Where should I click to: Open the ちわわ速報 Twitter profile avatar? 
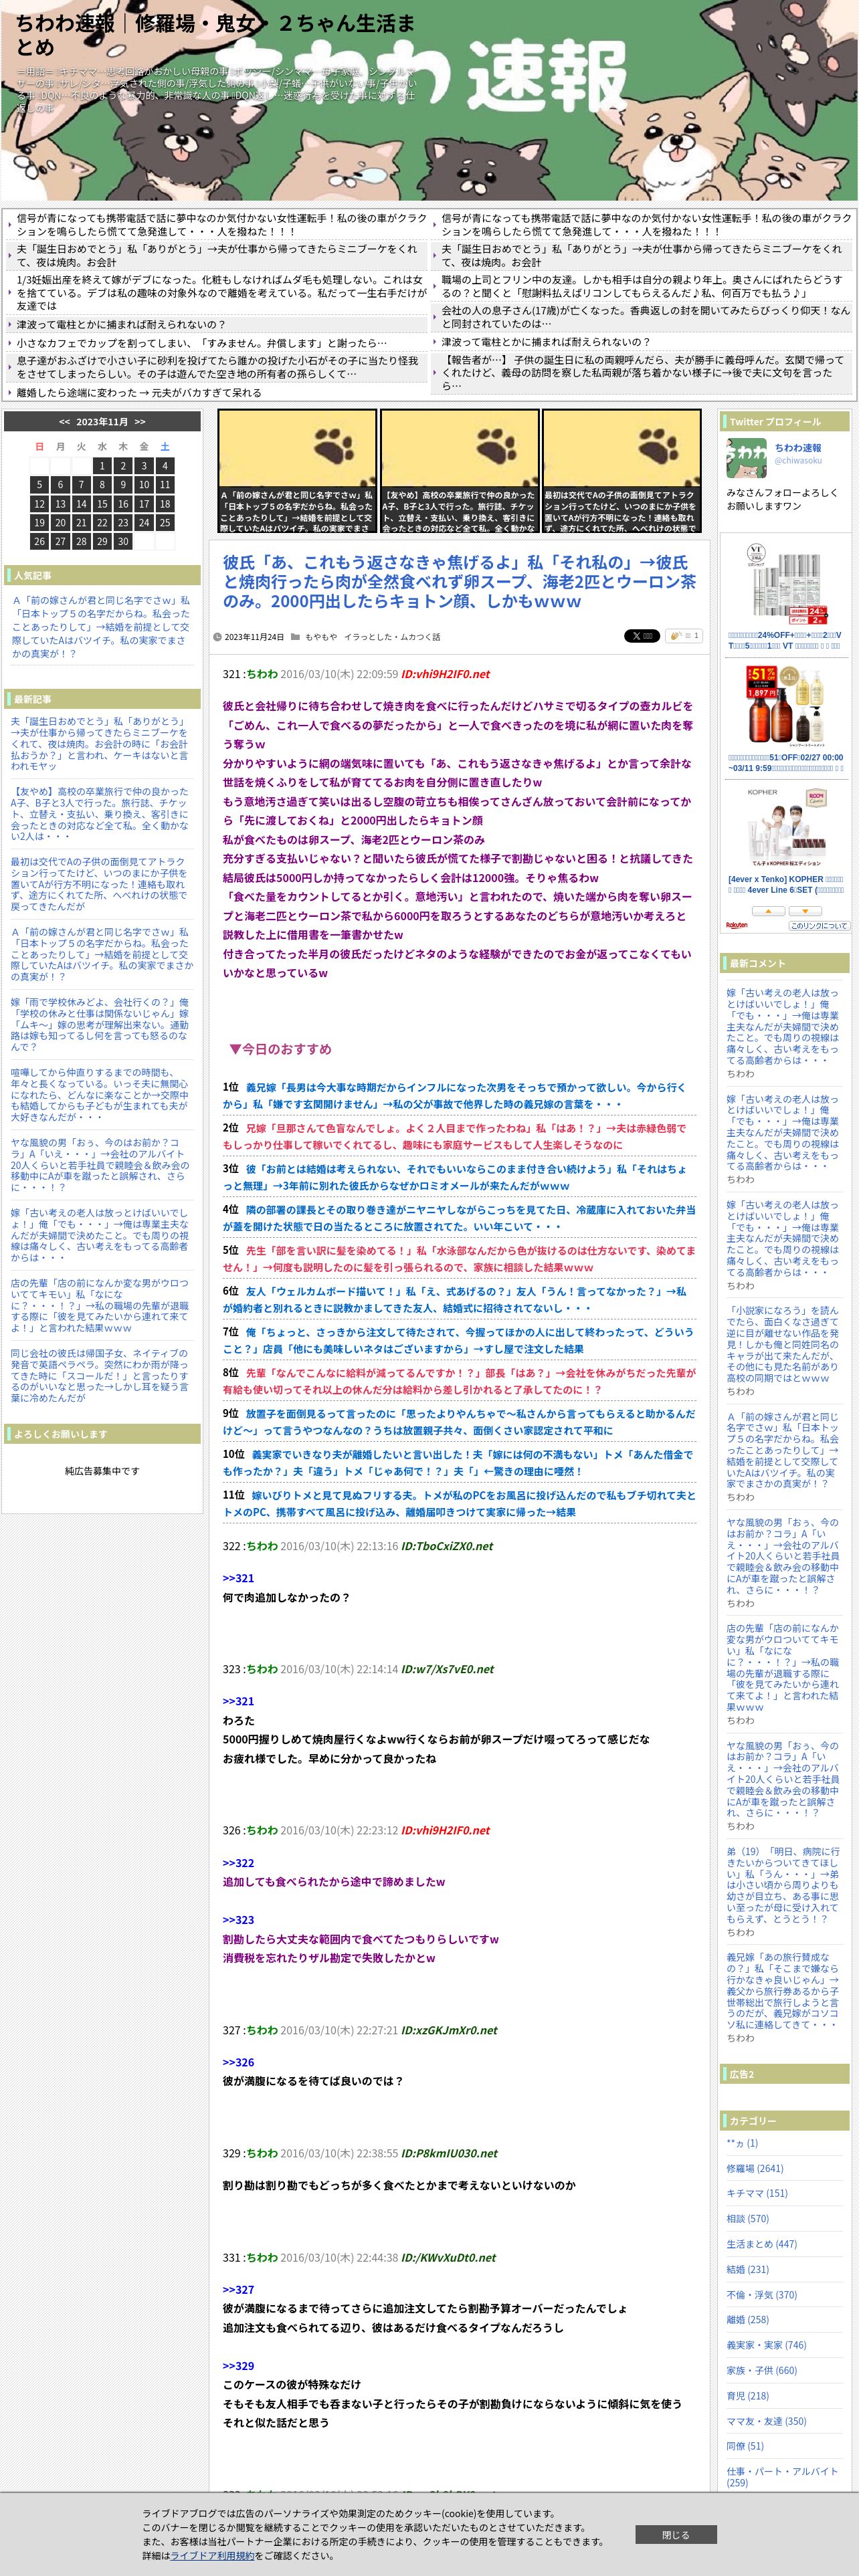(x=746, y=458)
